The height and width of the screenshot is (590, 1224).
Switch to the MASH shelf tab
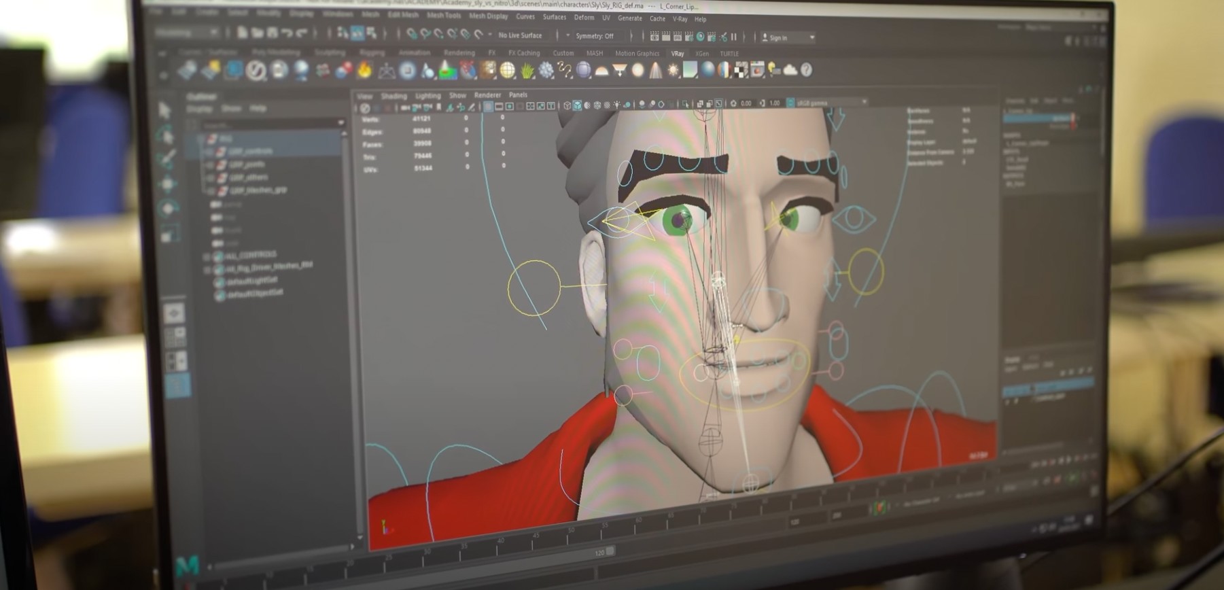click(x=594, y=53)
